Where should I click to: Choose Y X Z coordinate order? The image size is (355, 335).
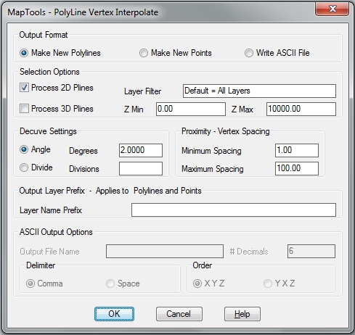[268, 284]
